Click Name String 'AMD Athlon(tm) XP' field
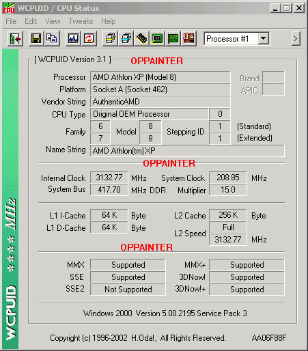Screen dimensions: 308x351 coord(187,151)
